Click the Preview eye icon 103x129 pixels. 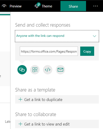4,6
